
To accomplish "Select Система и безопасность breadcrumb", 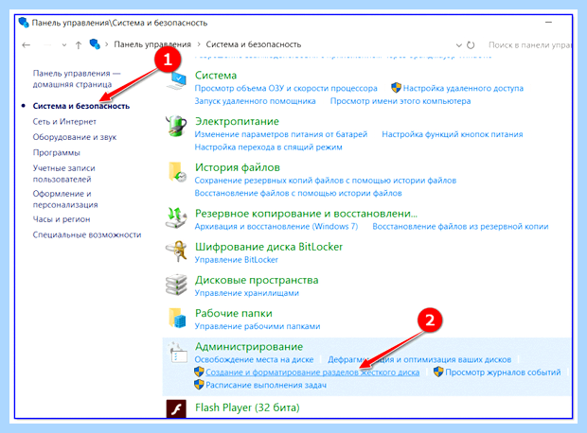I will tap(254, 44).
